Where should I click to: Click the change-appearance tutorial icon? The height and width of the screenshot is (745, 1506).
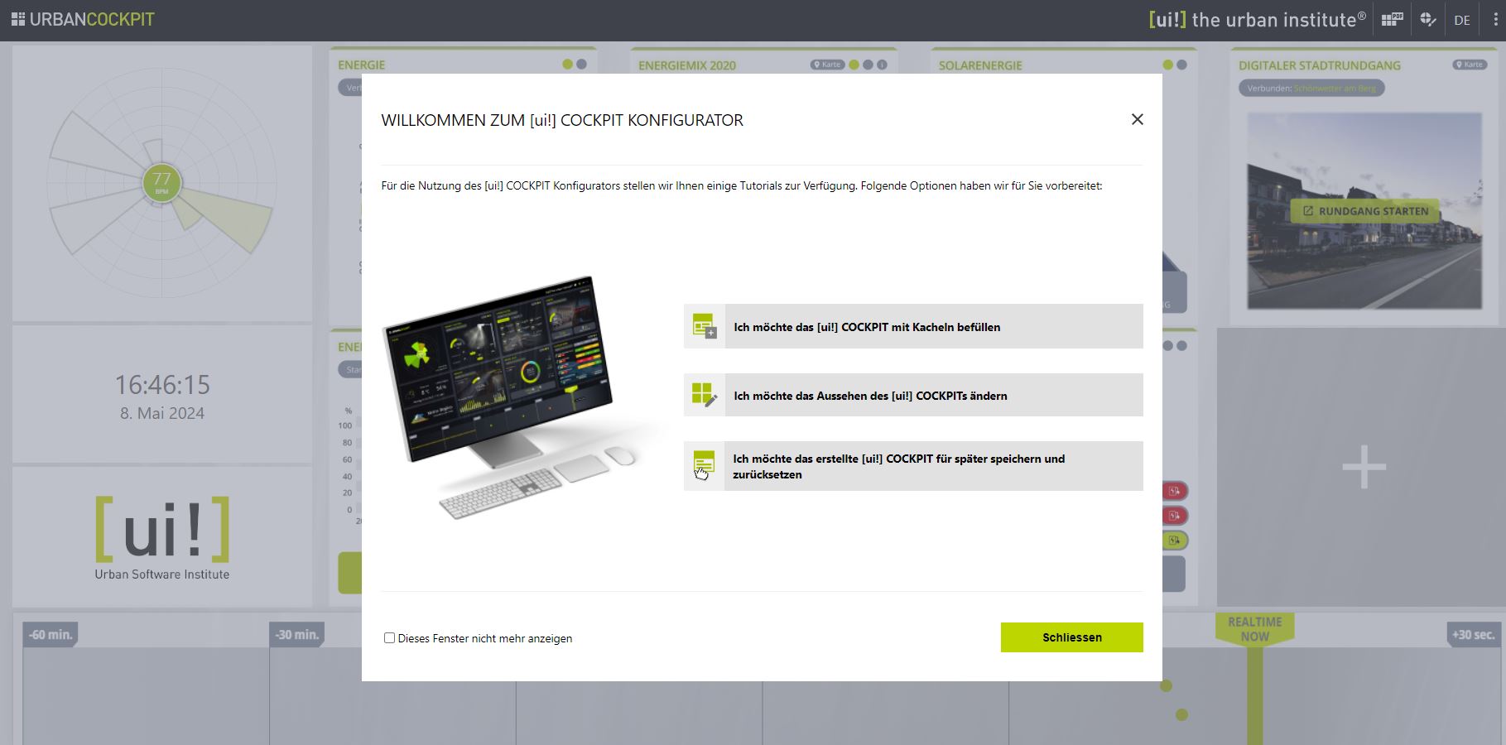click(x=704, y=396)
